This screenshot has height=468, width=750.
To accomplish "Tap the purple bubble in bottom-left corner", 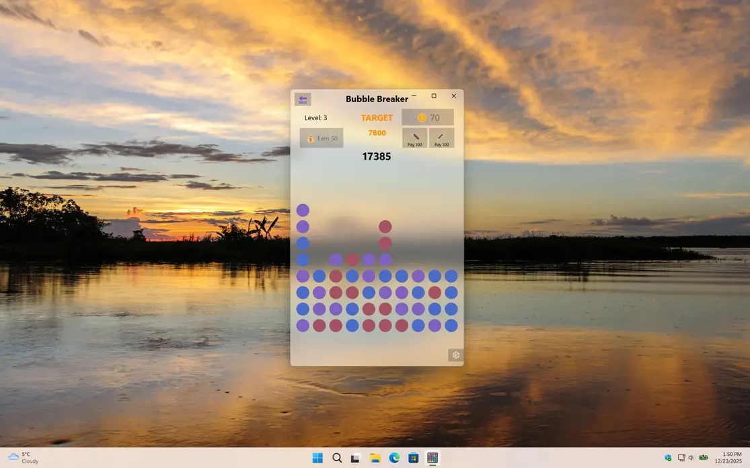I will click(x=303, y=326).
